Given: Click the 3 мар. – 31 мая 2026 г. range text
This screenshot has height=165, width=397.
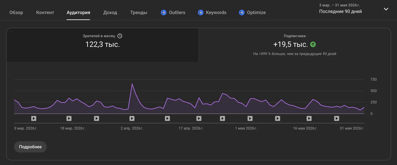Looking at the screenshot, I should tap(339, 5).
